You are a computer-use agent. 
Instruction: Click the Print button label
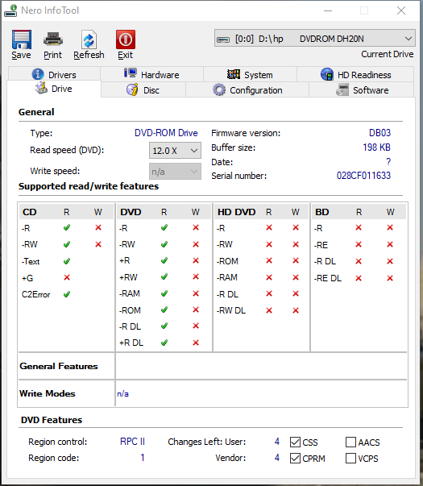click(52, 55)
